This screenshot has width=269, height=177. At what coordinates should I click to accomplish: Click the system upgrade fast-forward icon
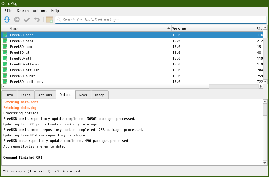pyautogui.click(x=17, y=19)
